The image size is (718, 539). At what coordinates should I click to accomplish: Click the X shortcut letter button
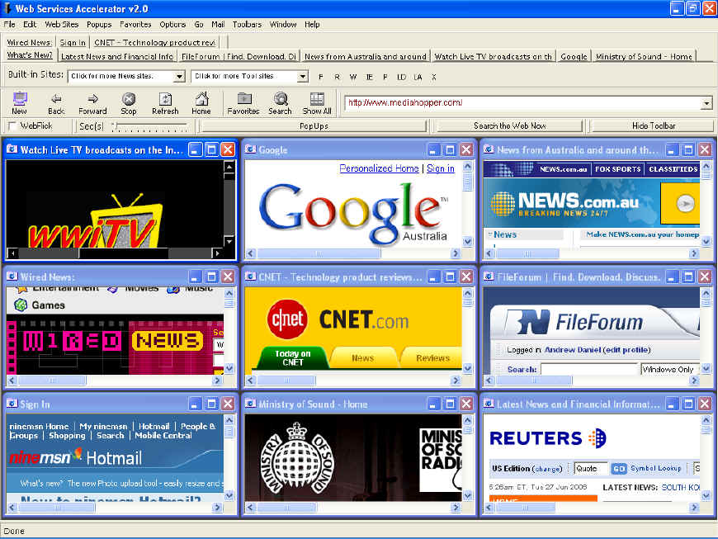click(433, 77)
